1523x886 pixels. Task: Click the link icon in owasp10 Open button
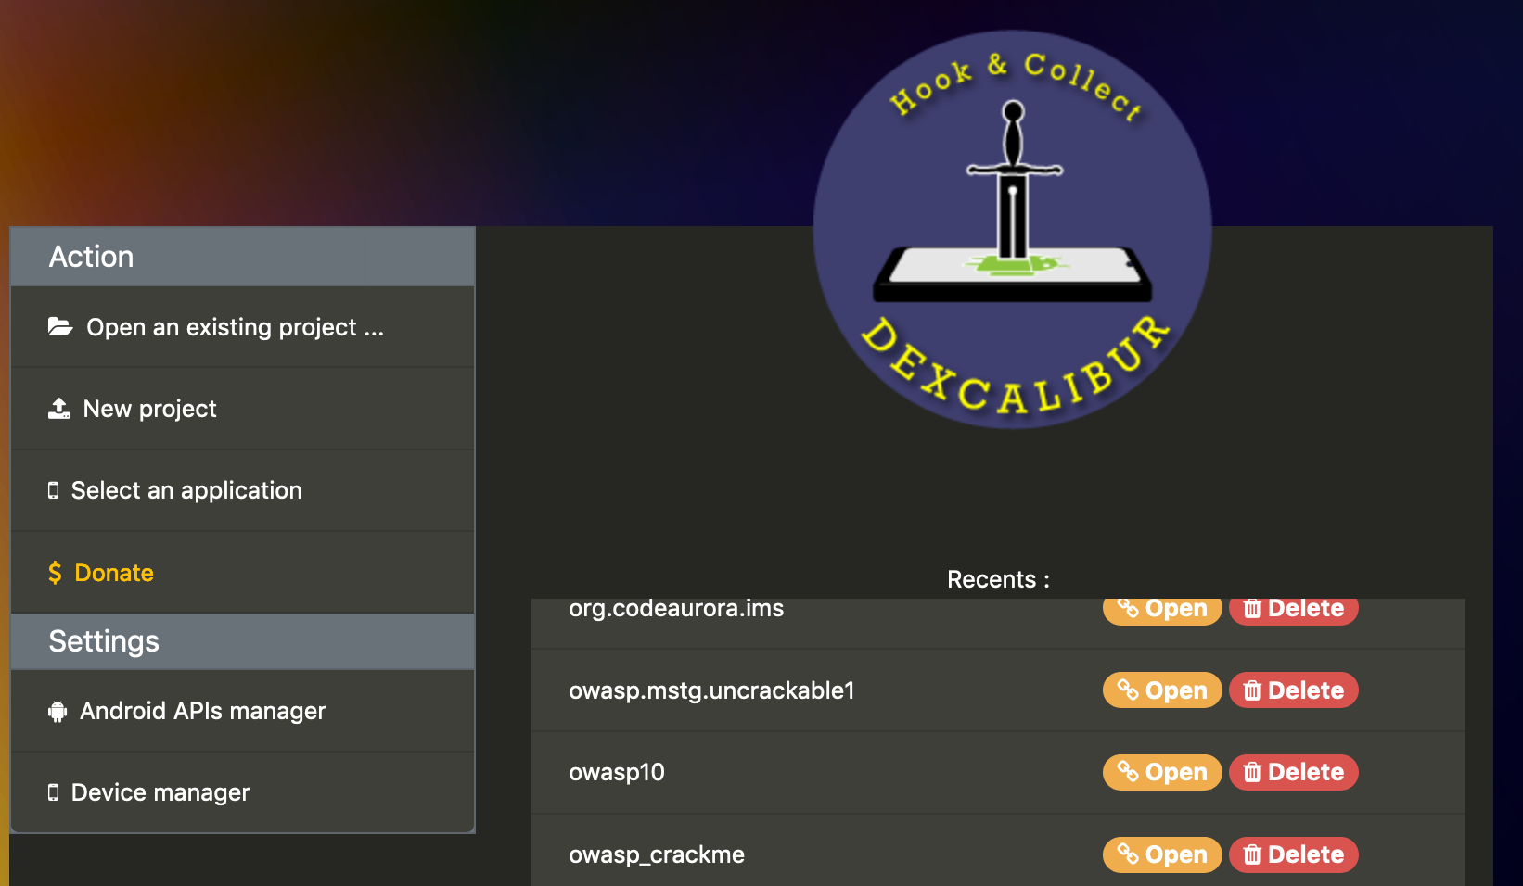pyautogui.click(x=1128, y=771)
